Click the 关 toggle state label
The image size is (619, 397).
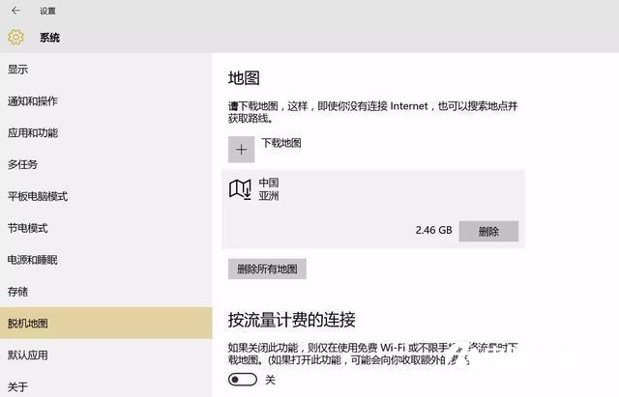pos(270,380)
